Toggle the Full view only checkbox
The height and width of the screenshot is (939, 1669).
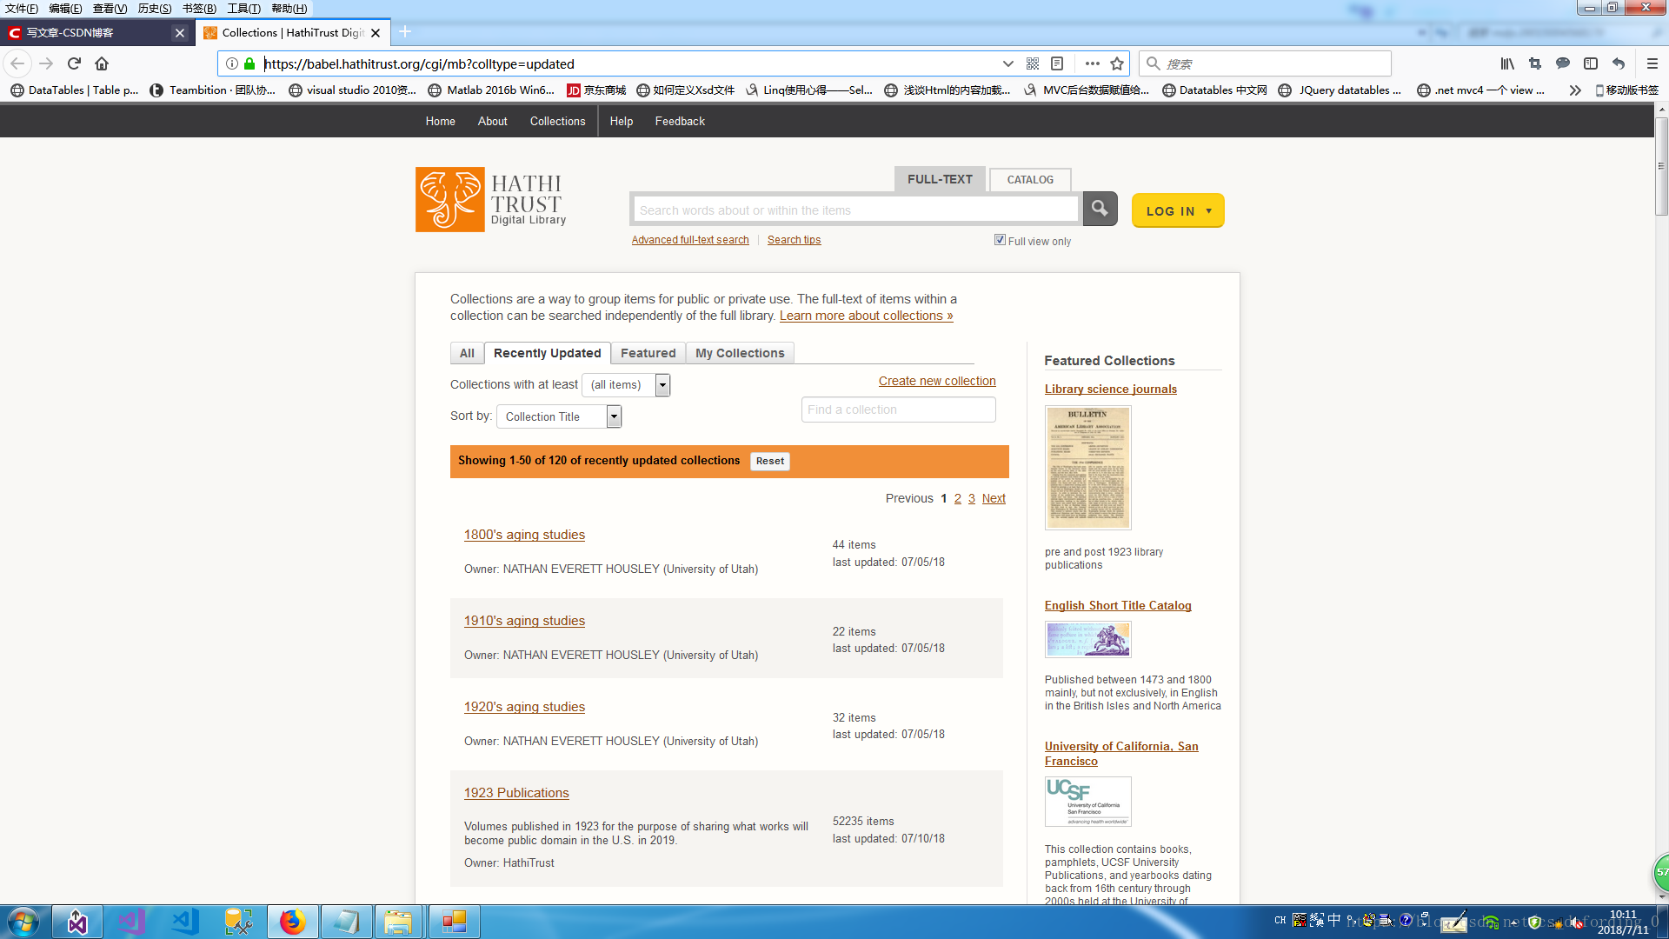(x=1000, y=240)
